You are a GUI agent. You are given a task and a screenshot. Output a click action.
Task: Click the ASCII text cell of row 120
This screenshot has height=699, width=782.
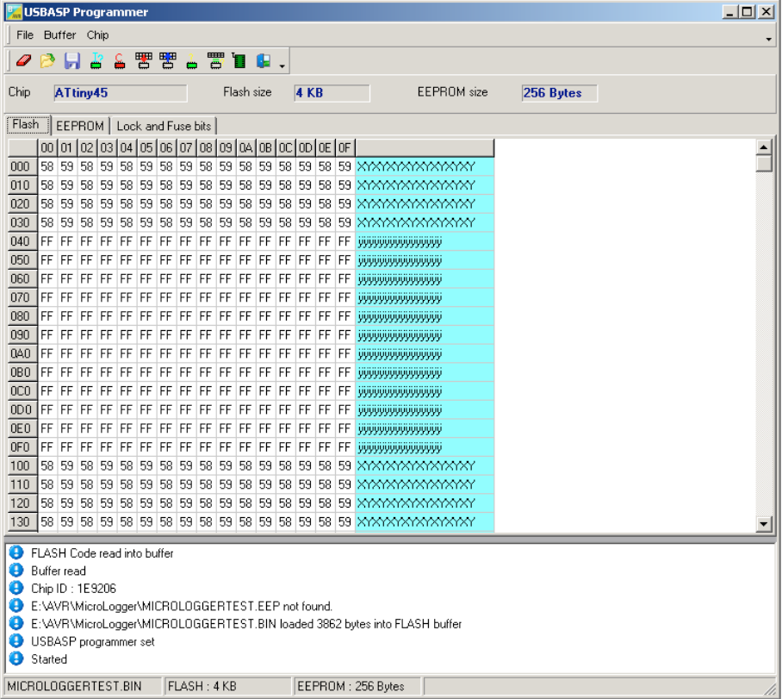pos(425,503)
